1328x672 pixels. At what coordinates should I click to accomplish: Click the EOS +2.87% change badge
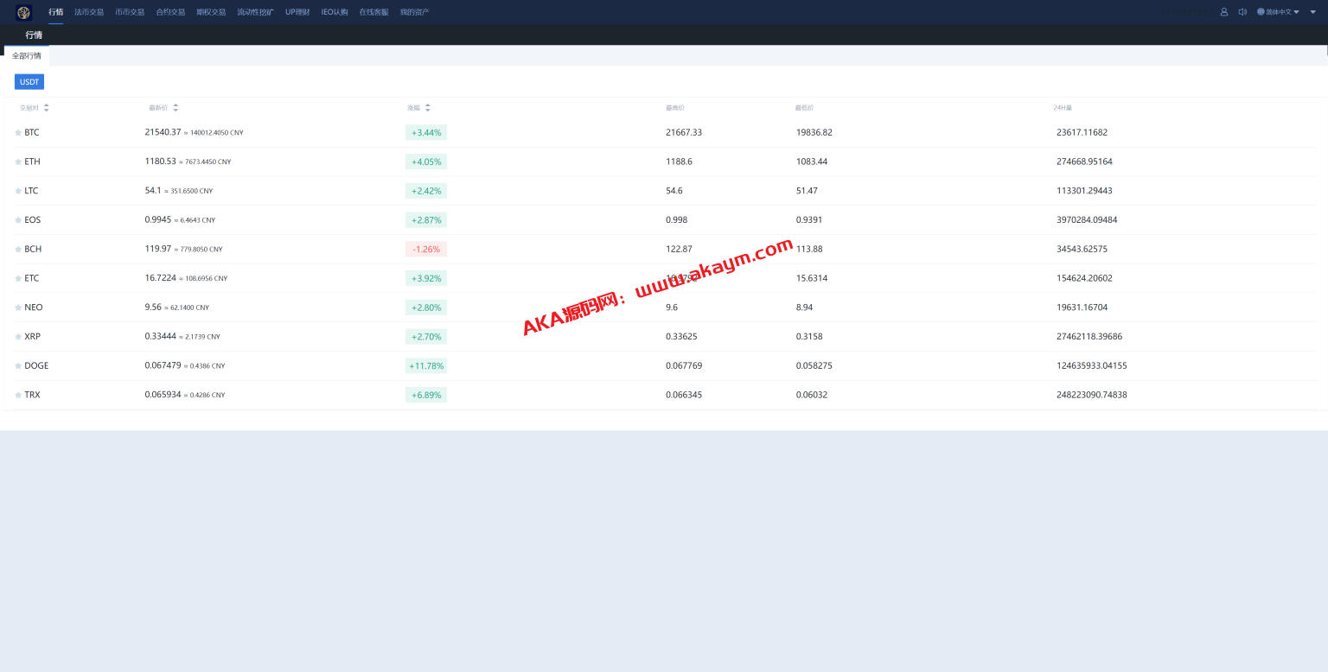426,220
